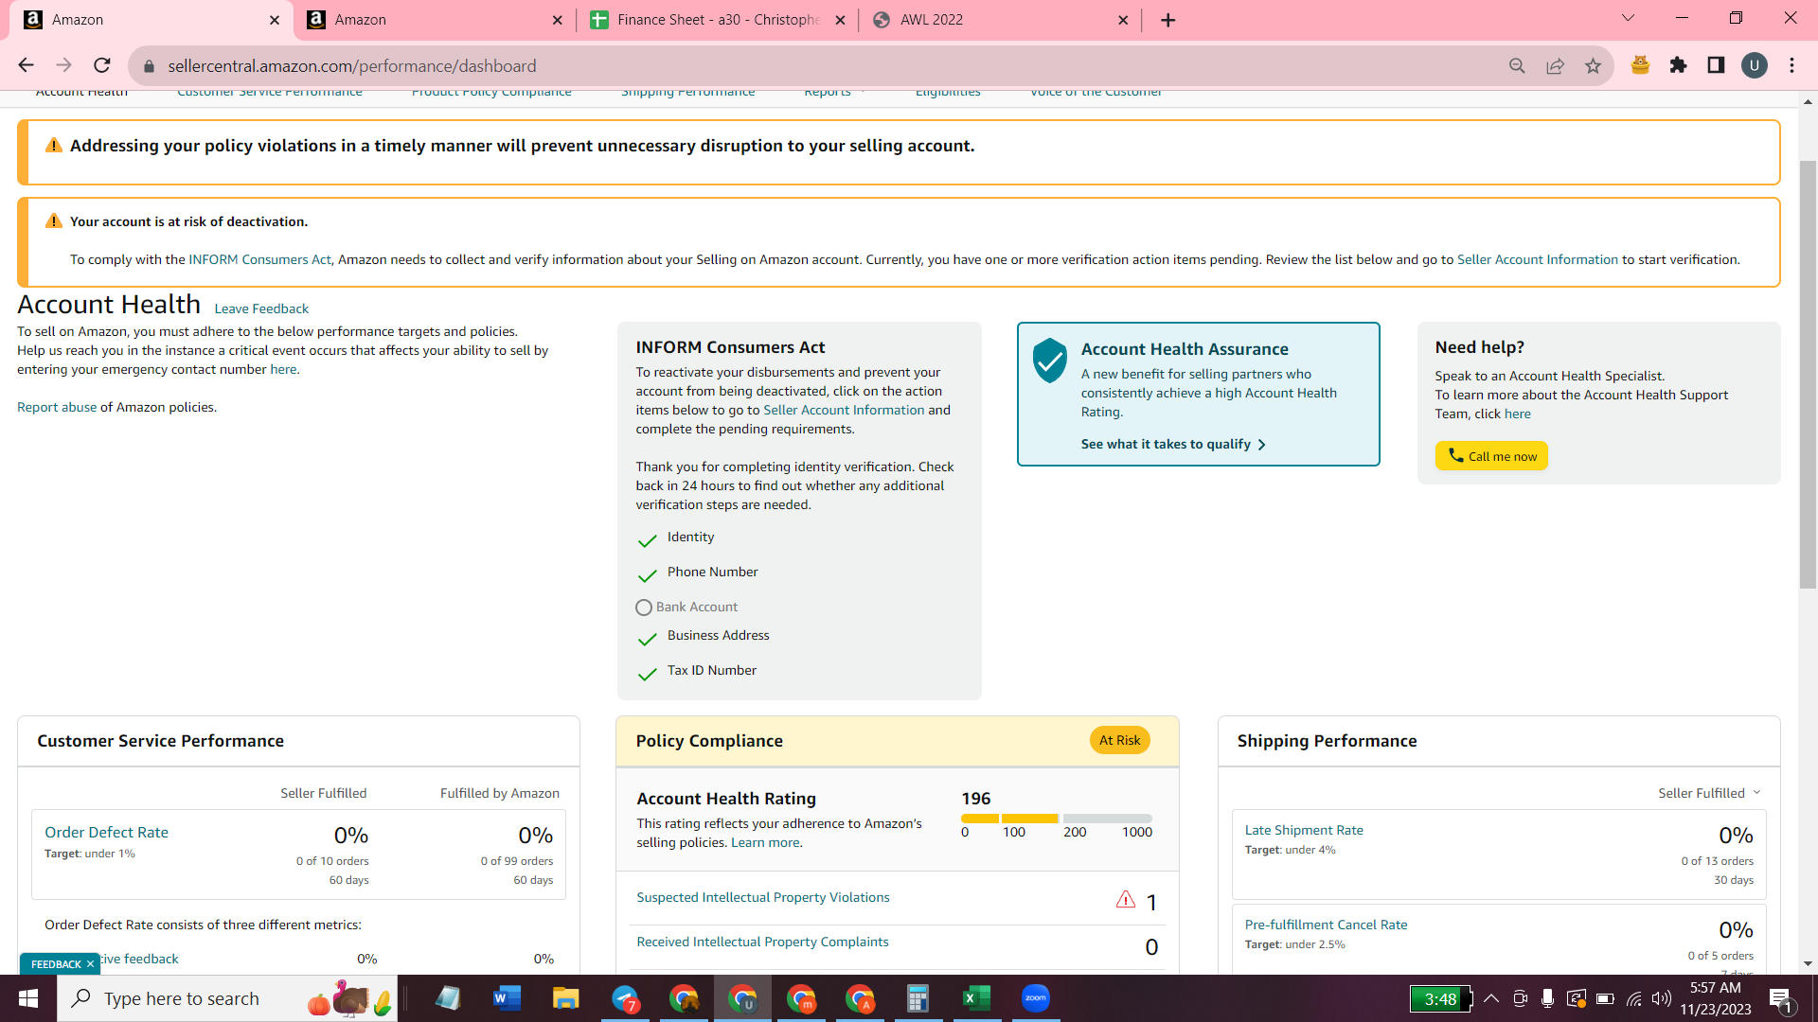Click the warning icon on deactivation risk banner
This screenshot has width=1818, height=1022.
(x=54, y=221)
